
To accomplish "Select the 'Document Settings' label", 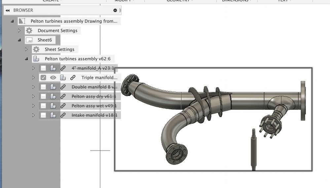I will pos(57,31).
